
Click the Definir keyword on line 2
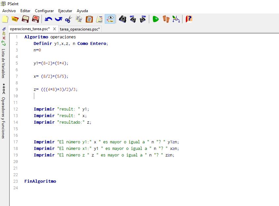click(43, 44)
